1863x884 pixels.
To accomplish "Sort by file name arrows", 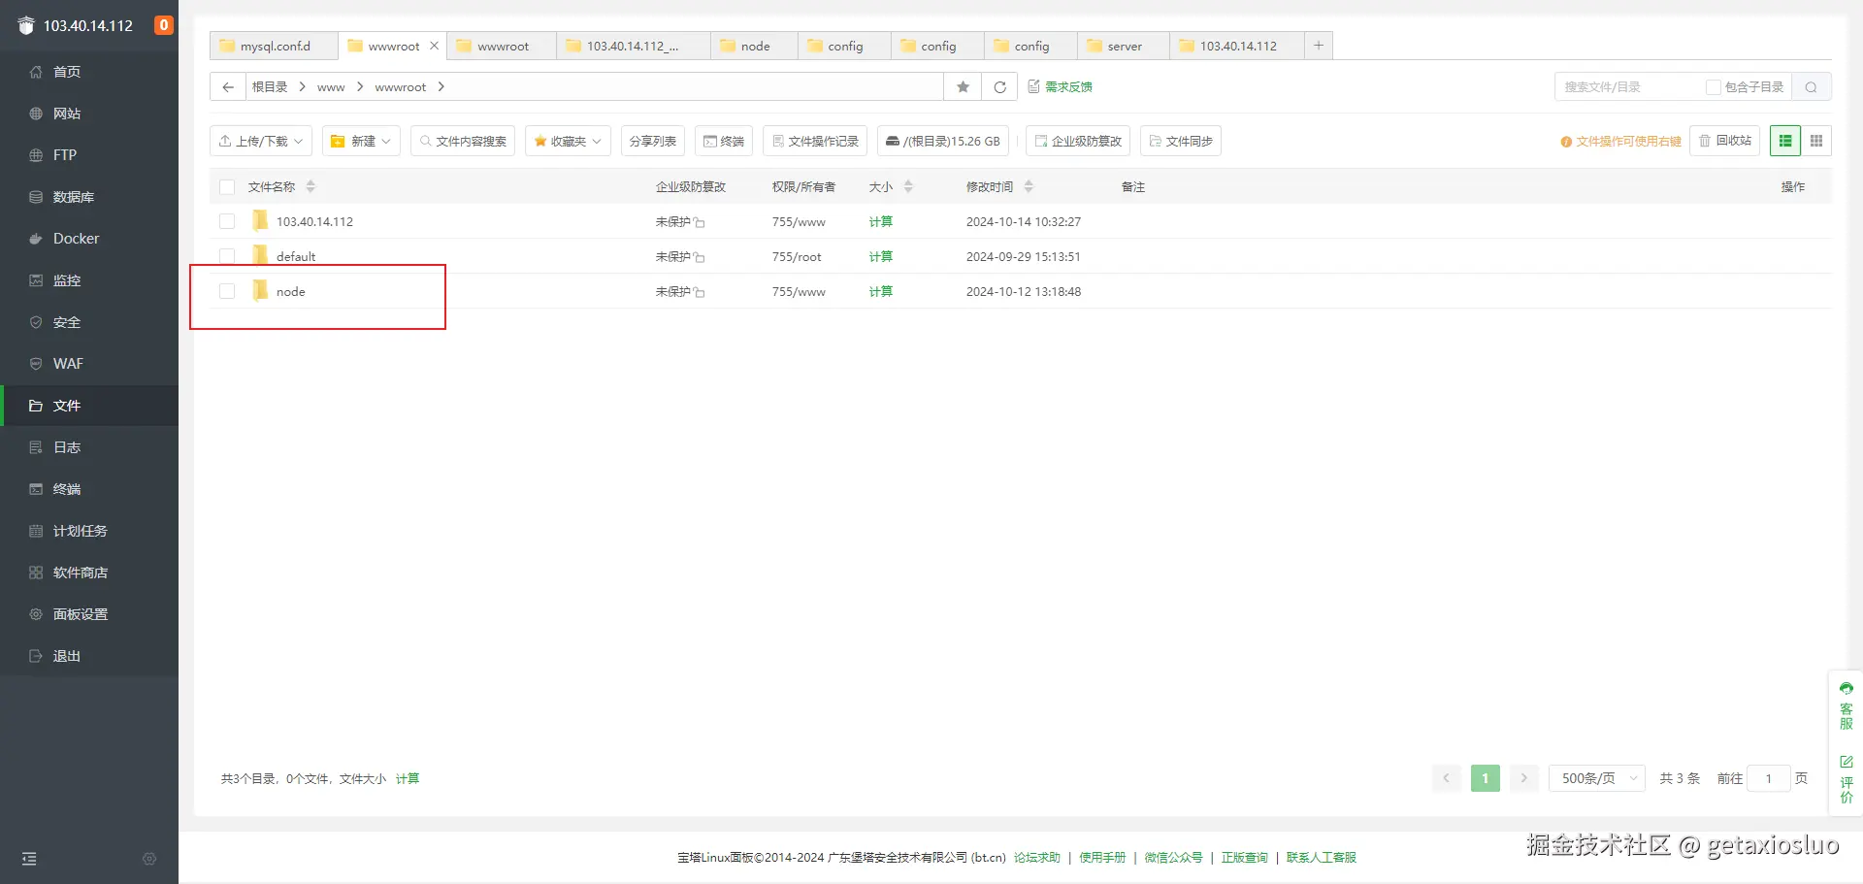I will coord(310,186).
